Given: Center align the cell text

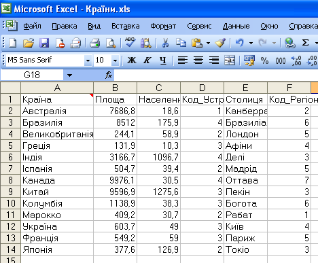Looking at the screenshot, I should 198,60.
